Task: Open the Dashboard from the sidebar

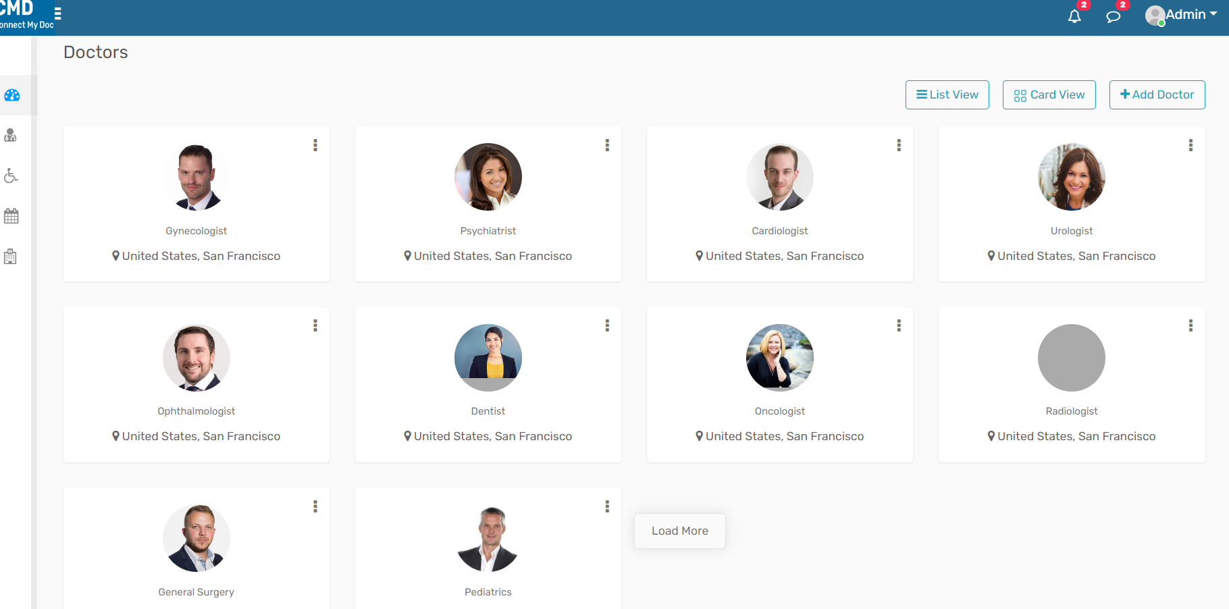Action: (11, 95)
